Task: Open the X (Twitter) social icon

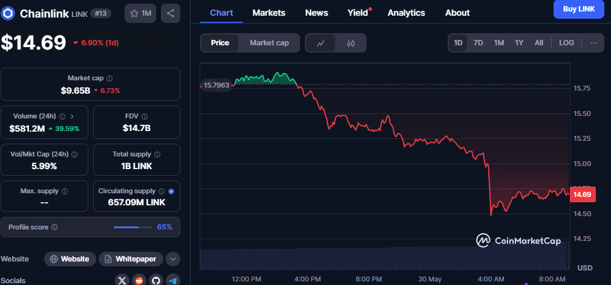Action: tap(122, 280)
